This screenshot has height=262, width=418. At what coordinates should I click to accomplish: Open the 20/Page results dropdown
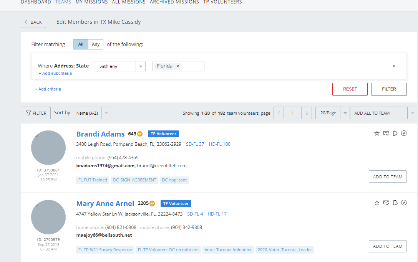tap(345, 113)
